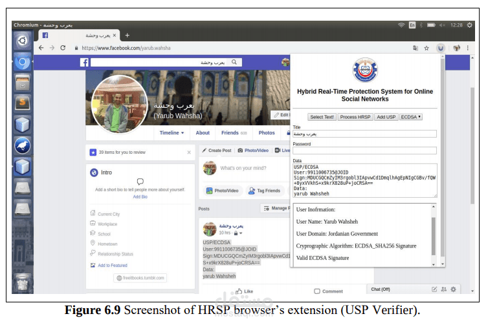Click the Process HRSP button

355,117
